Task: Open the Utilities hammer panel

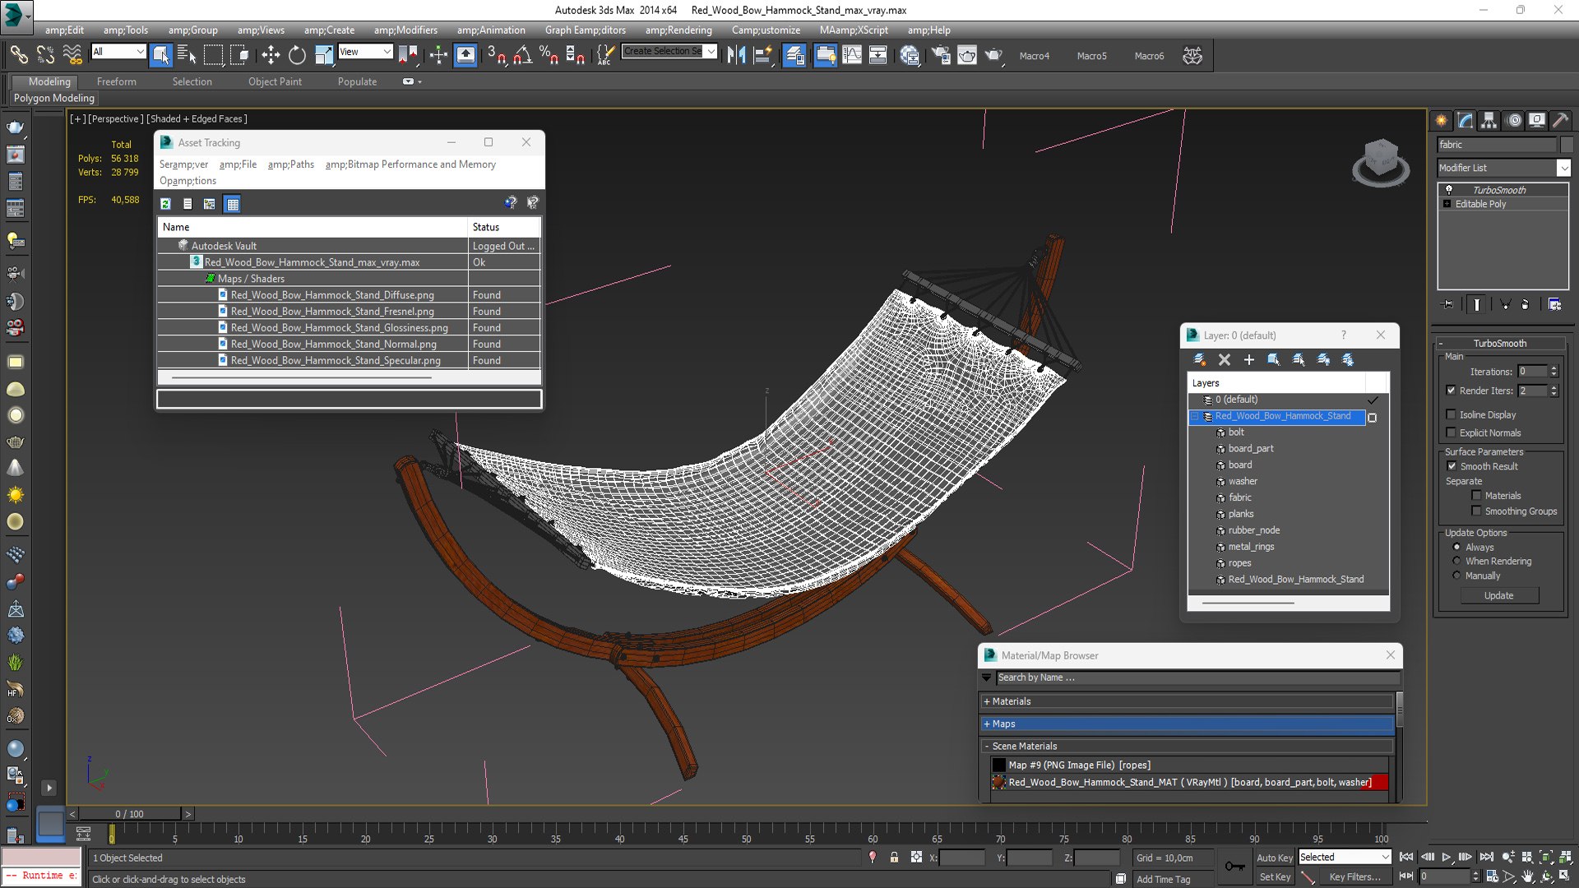Action: [x=1560, y=121]
